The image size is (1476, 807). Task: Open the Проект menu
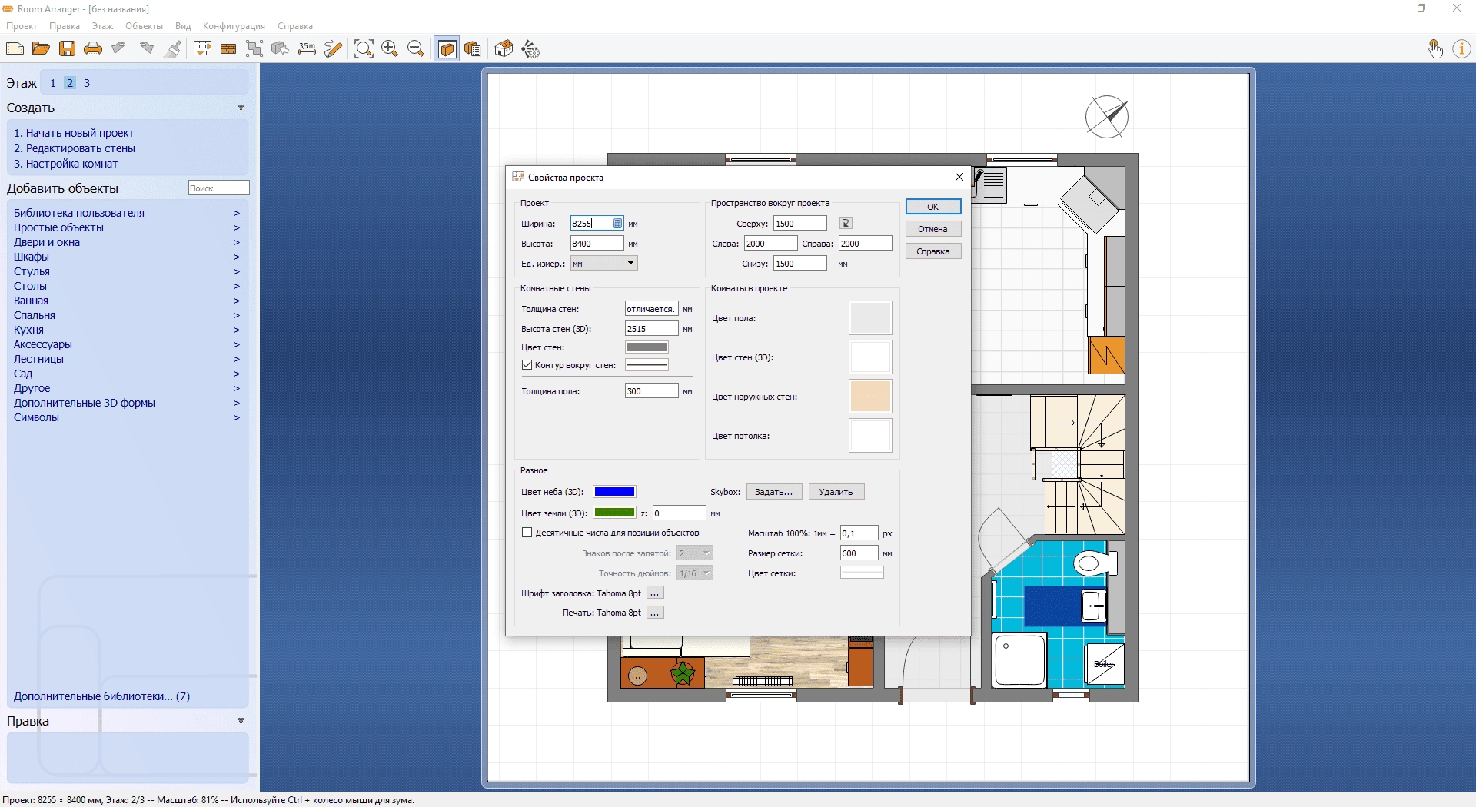[x=22, y=26]
